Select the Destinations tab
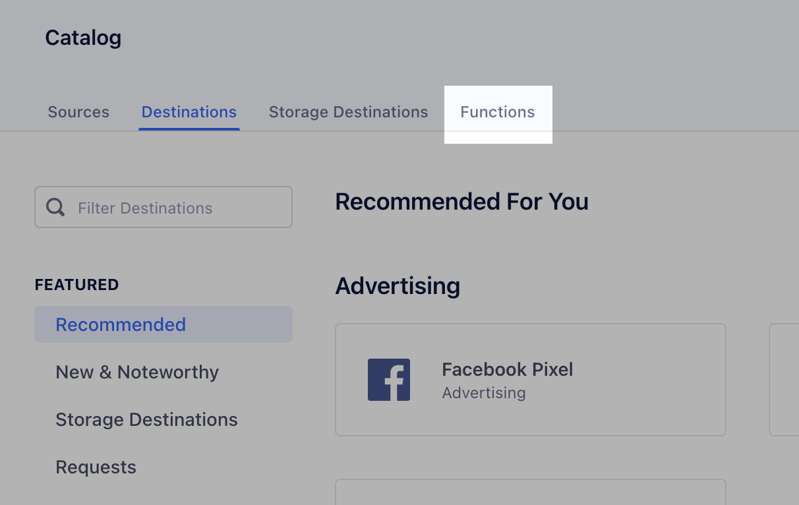 pos(189,112)
